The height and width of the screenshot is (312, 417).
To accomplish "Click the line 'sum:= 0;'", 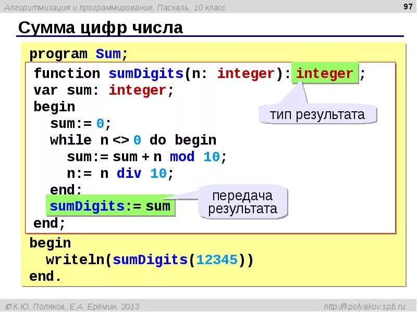I will [x=80, y=124].
